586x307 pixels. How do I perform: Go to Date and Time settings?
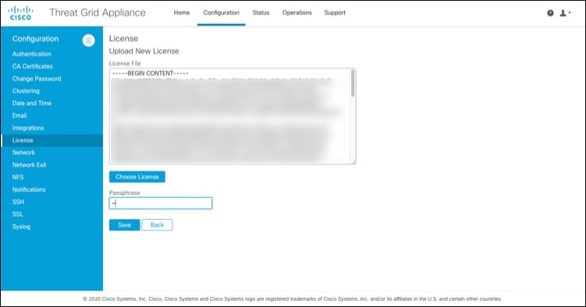pyautogui.click(x=32, y=104)
